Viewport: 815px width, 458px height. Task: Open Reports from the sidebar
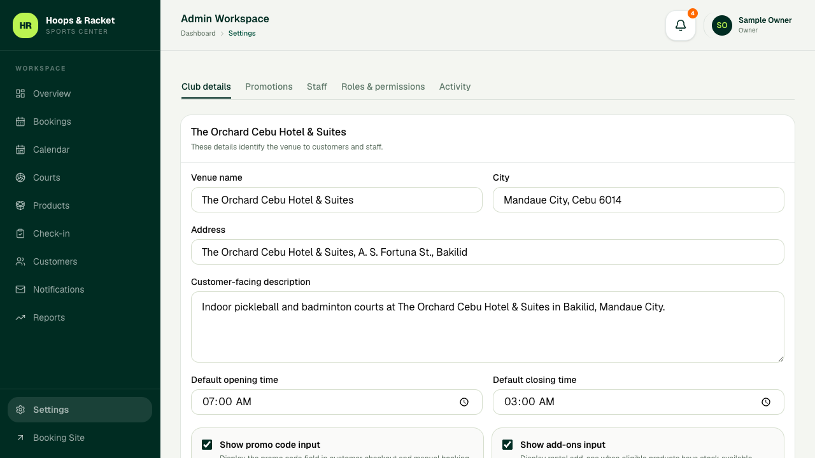pyautogui.click(x=80, y=317)
